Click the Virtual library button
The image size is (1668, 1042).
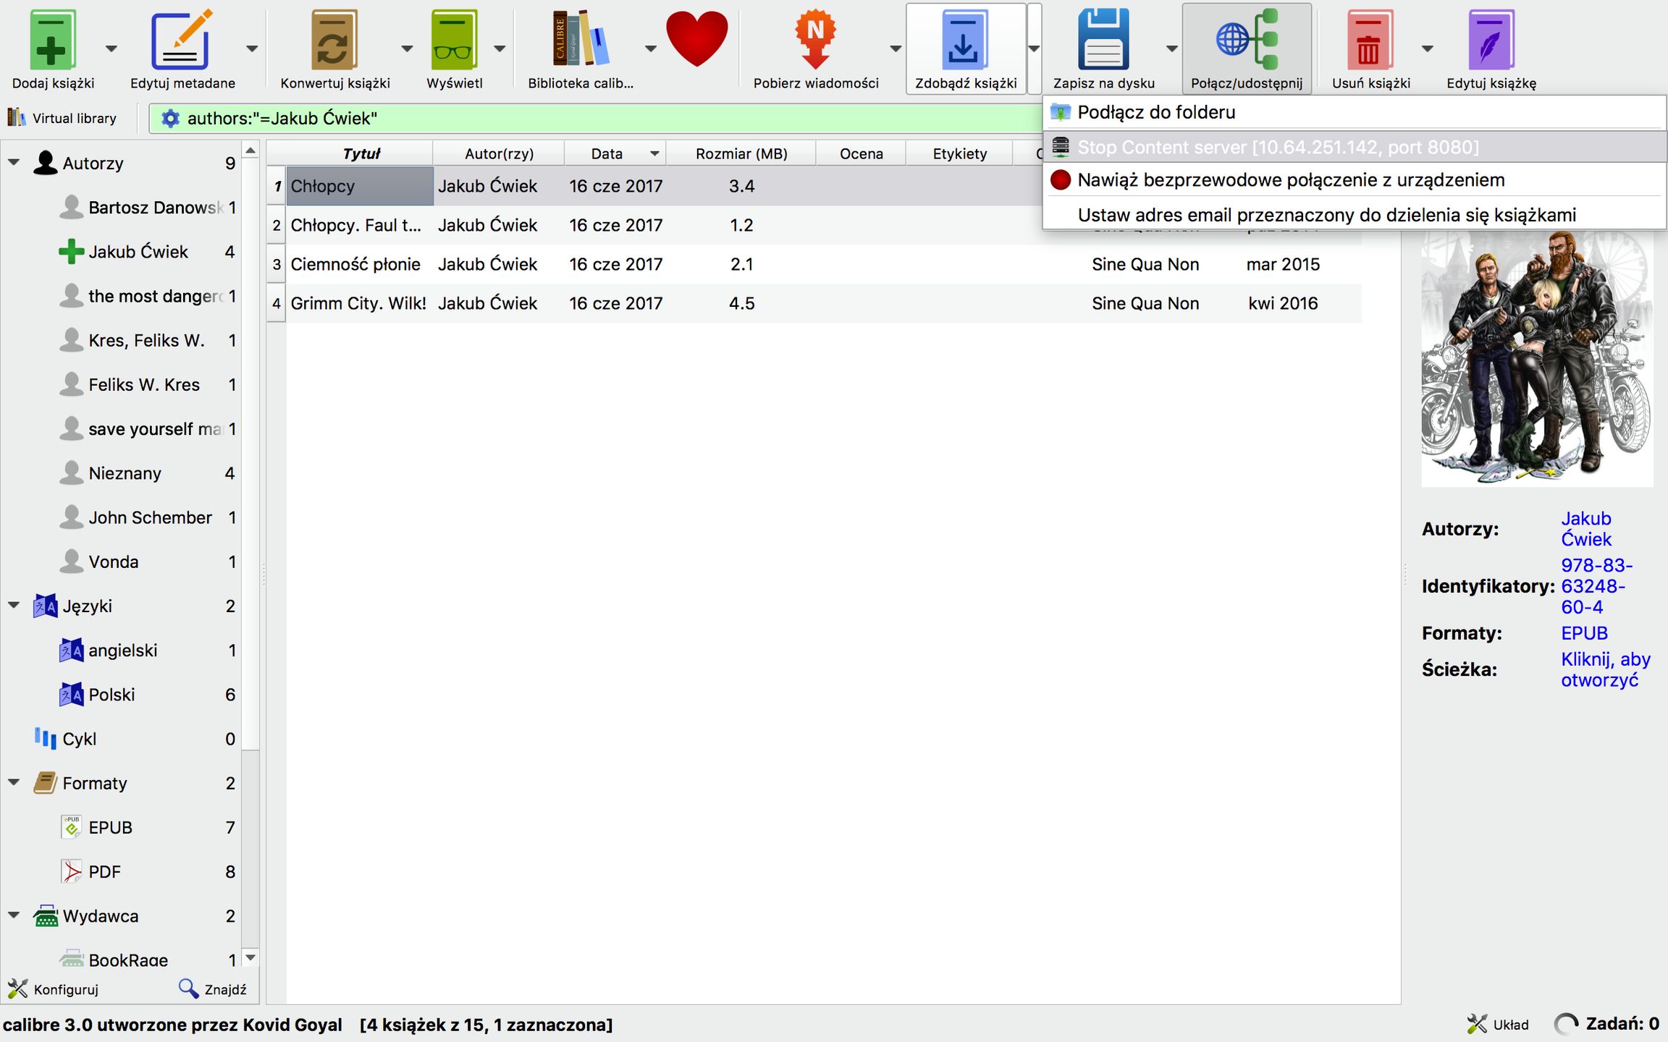click(x=62, y=118)
